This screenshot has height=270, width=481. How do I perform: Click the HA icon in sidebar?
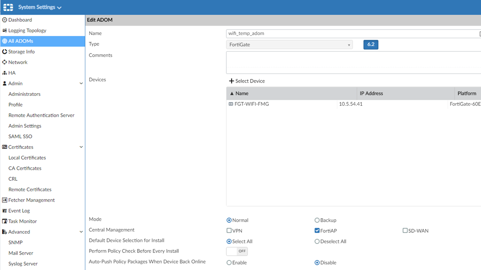pyautogui.click(x=5, y=73)
